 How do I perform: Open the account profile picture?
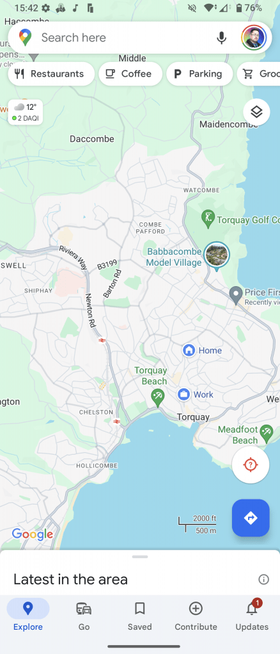[254, 38]
